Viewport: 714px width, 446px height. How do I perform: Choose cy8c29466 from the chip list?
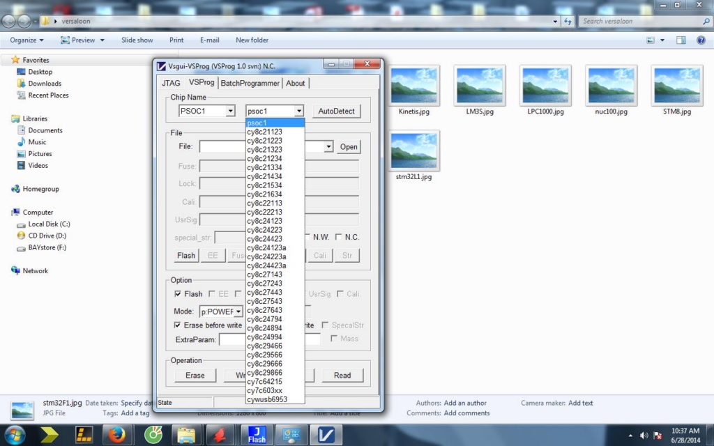[x=264, y=346]
